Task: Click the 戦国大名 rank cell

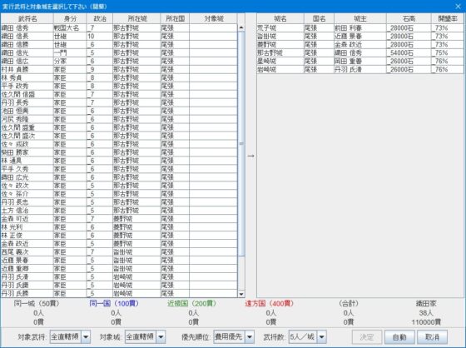Action: coord(70,28)
